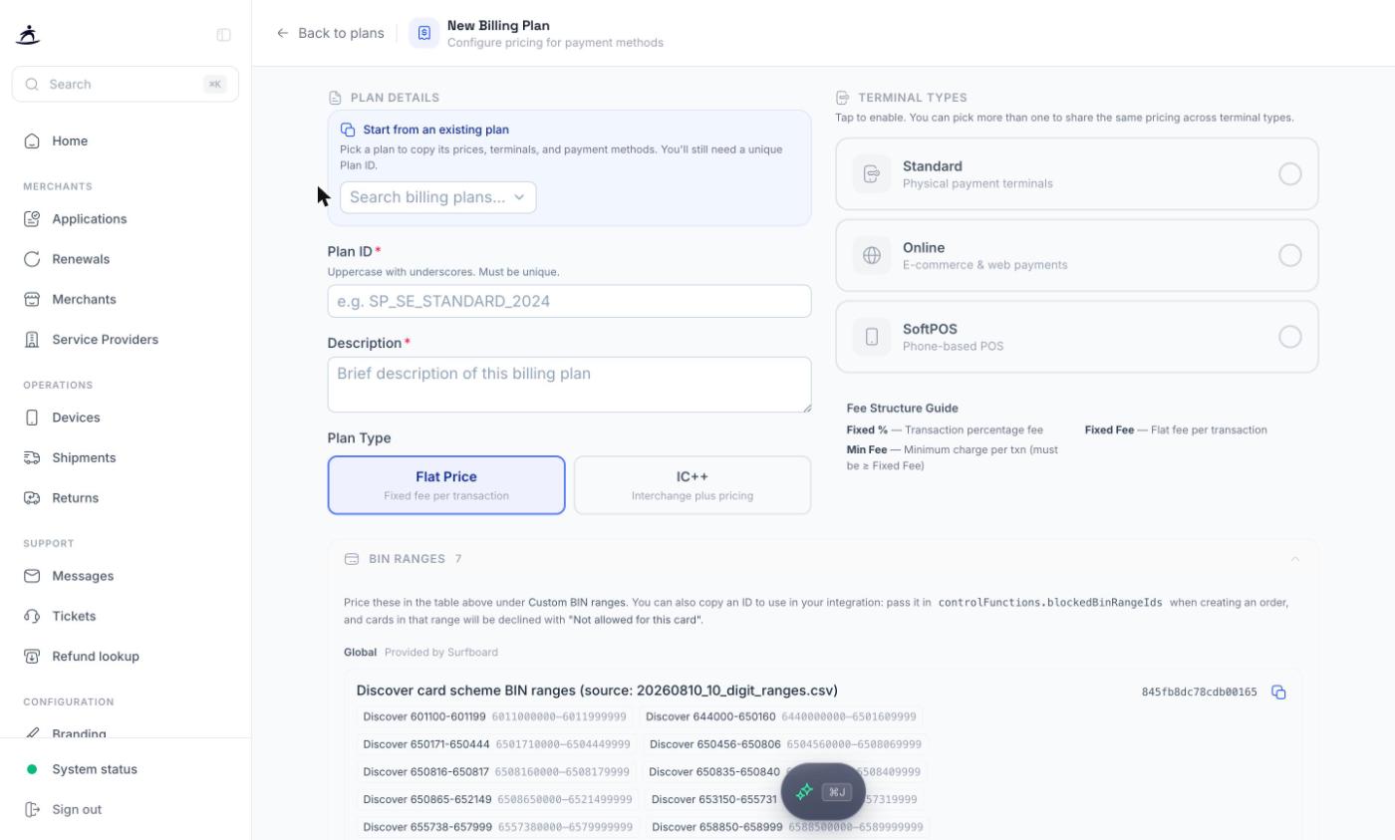The height and width of the screenshot is (840, 1395).
Task: Click the Discover 601100-601199 range chip
Action: click(x=495, y=717)
